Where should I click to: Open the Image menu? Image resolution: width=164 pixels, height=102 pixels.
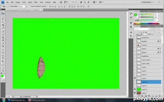pyautogui.click(x=18, y=2)
